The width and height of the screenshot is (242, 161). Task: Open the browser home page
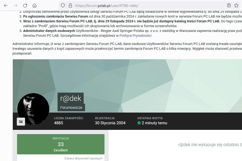coord(34,5)
